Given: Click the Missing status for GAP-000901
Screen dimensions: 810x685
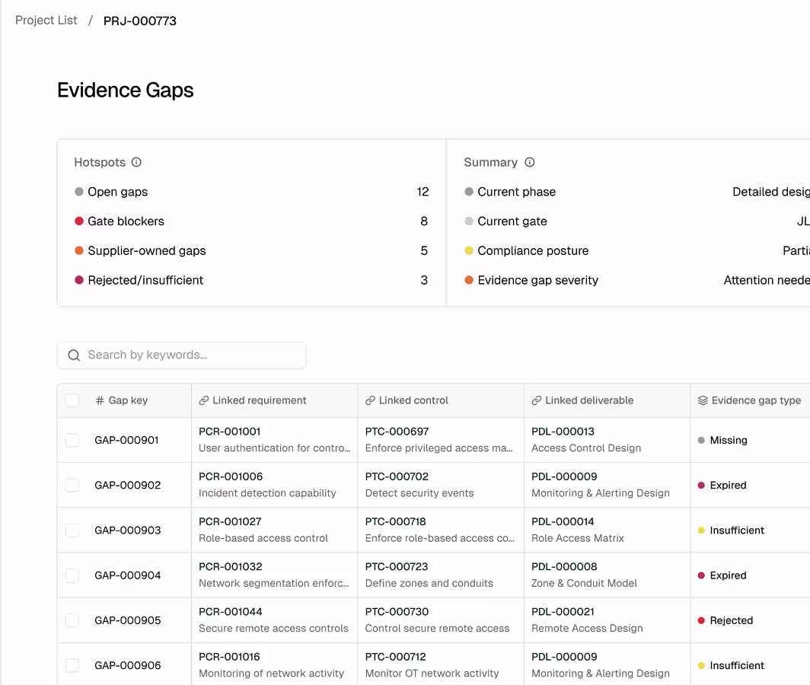Looking at the screenshot, I should tap(722, 440).
